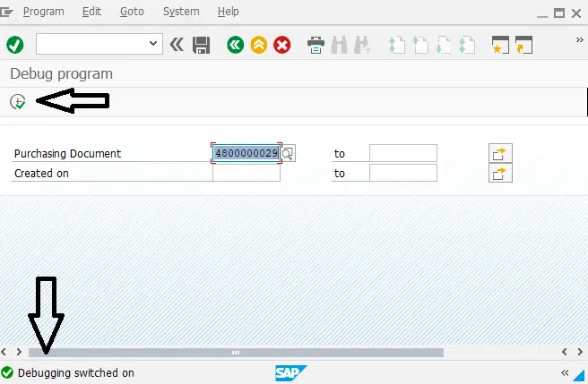
Task: Click the Last Page icon
Action: 467,45
